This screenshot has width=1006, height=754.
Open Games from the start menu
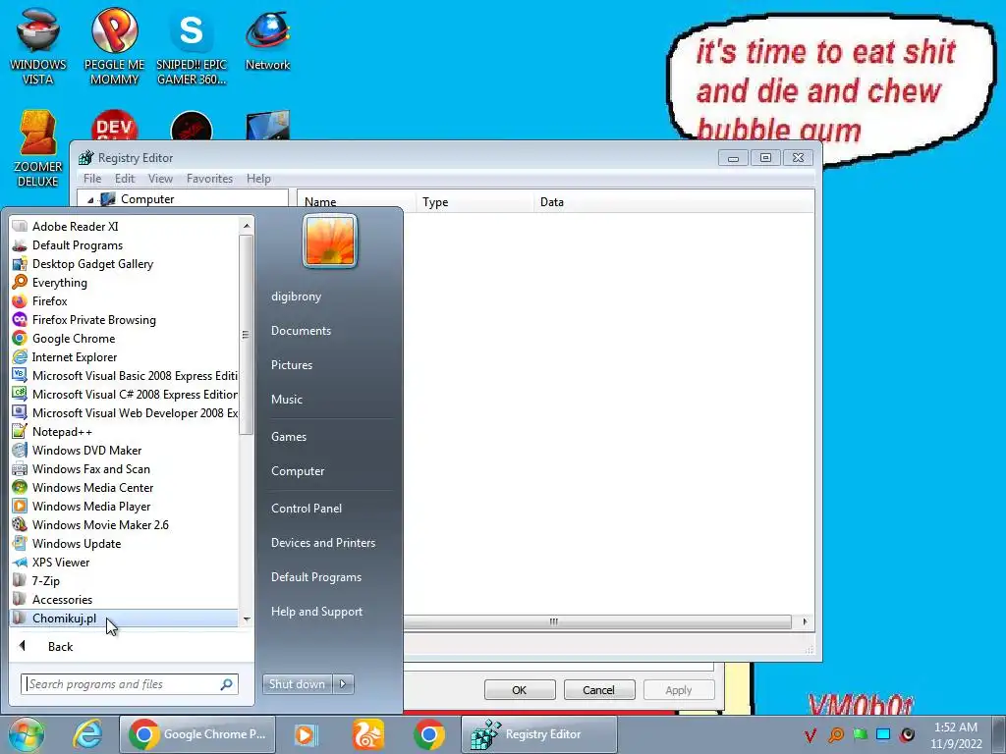[x=289, y=437]
